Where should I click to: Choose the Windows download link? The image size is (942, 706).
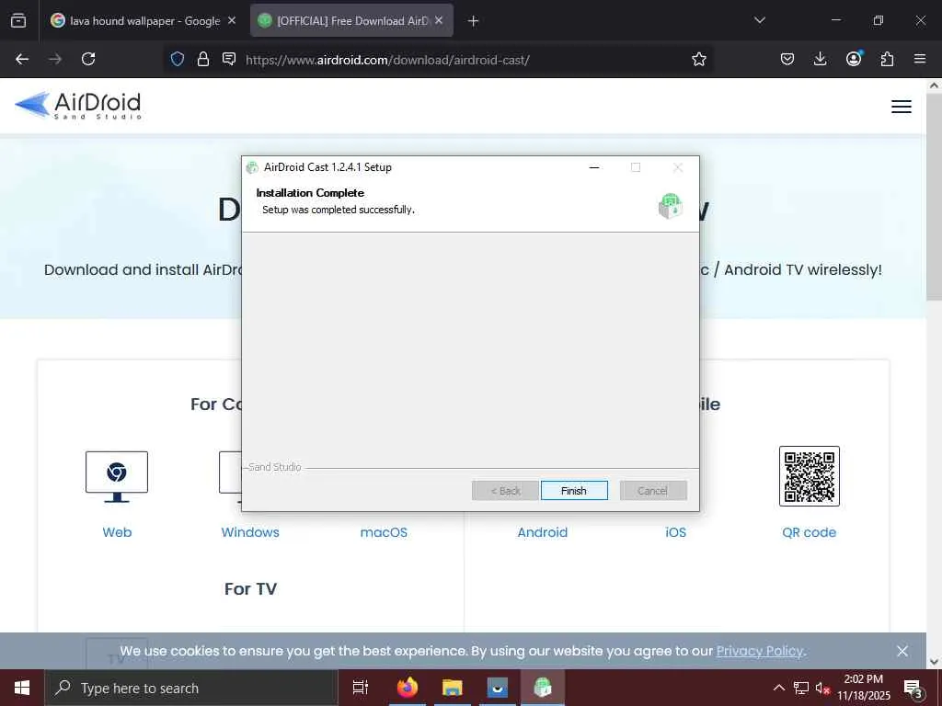click(250, 532)
